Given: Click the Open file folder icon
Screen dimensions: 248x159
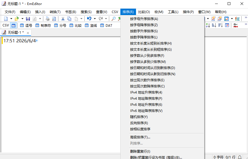Looking at the screenshot, I should 17,19.
